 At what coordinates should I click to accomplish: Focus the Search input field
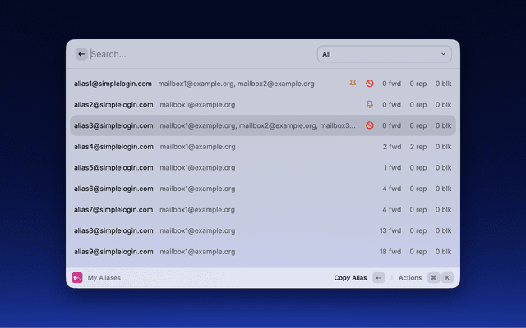197,54
